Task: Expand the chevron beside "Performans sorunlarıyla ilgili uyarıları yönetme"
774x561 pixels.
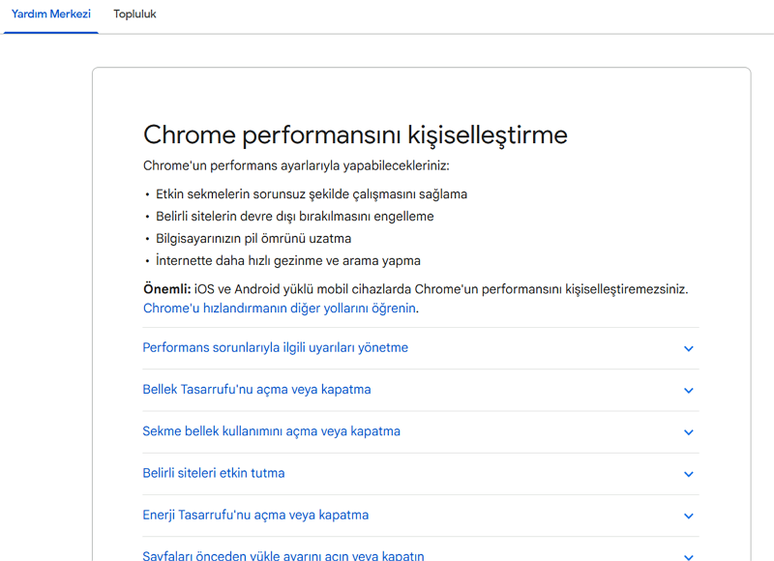Action: [x=689, y=348]
